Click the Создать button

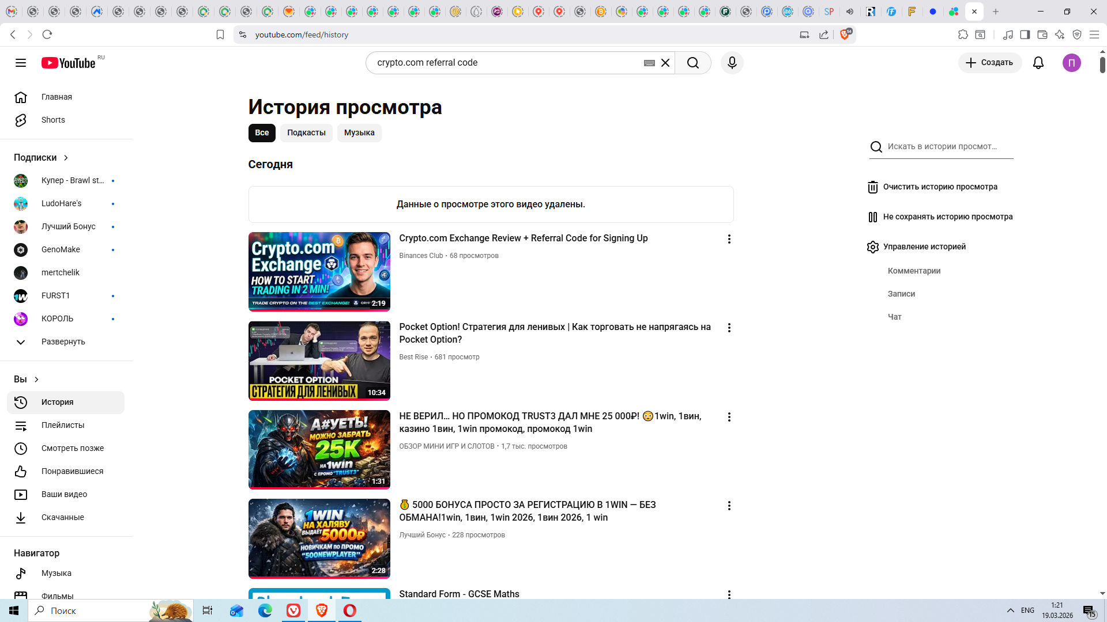tap(989, 63)
